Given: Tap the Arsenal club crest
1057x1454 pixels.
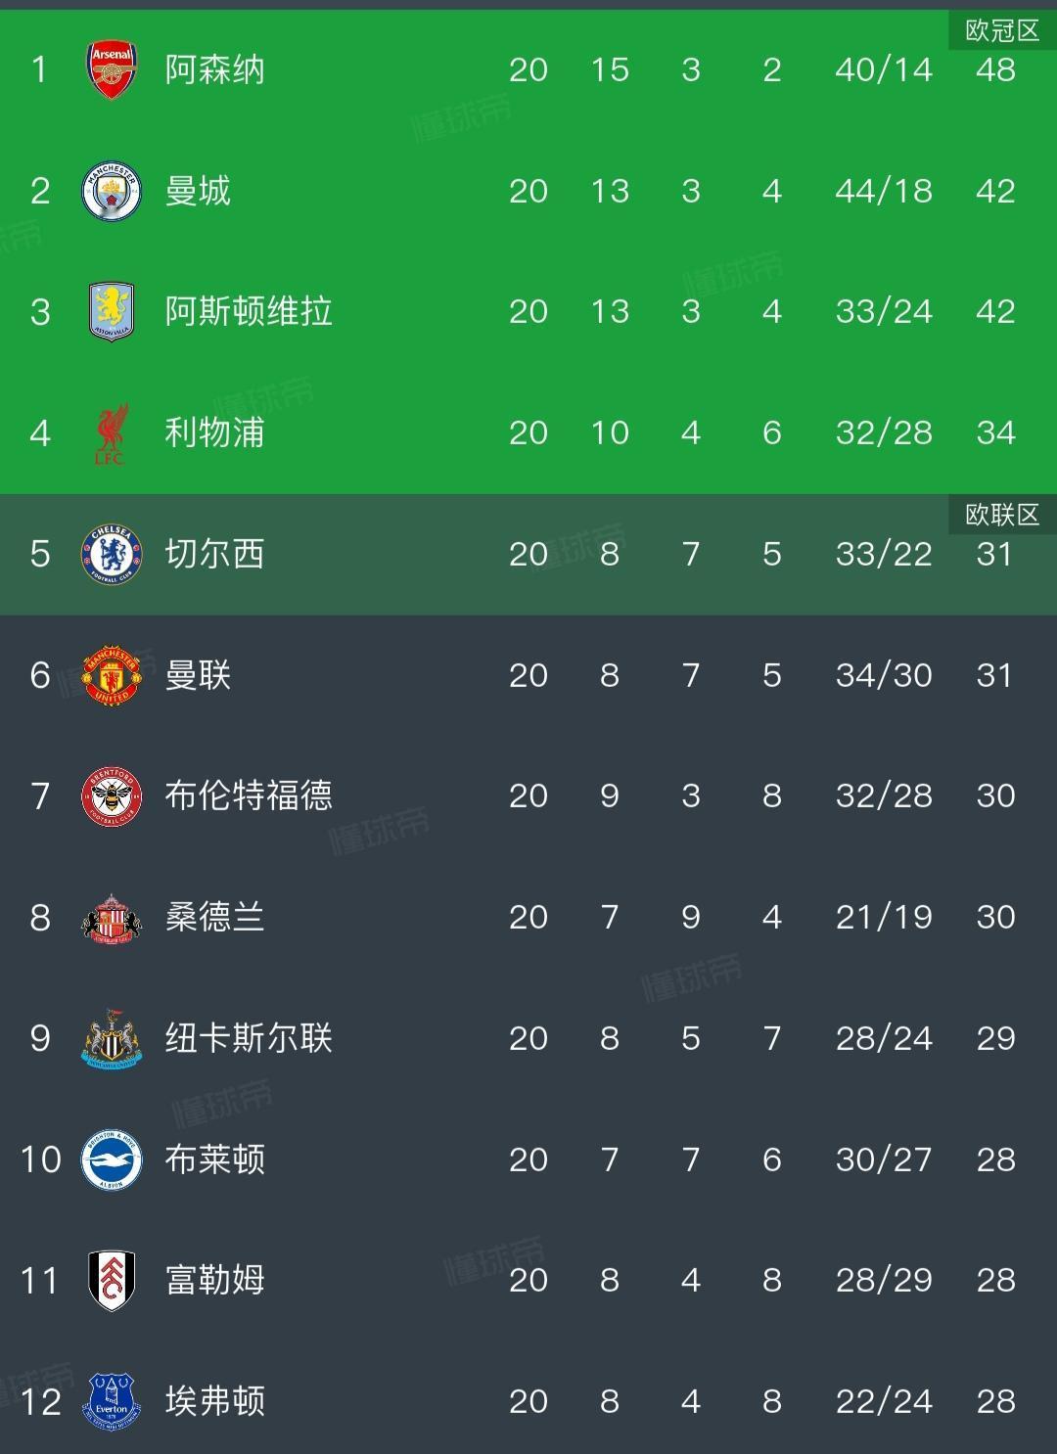Looking at the screenshot, I should [x=112, y=69].
